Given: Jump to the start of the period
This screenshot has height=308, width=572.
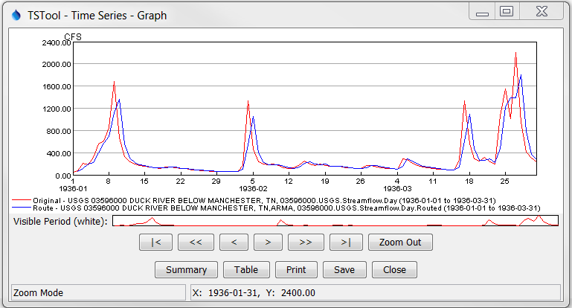Looking at the screenshot, I should [x=155, y=242].
